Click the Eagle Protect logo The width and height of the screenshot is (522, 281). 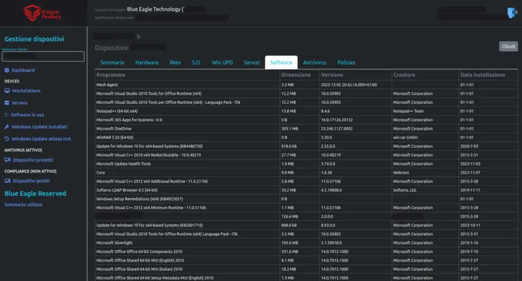[42, 13]
